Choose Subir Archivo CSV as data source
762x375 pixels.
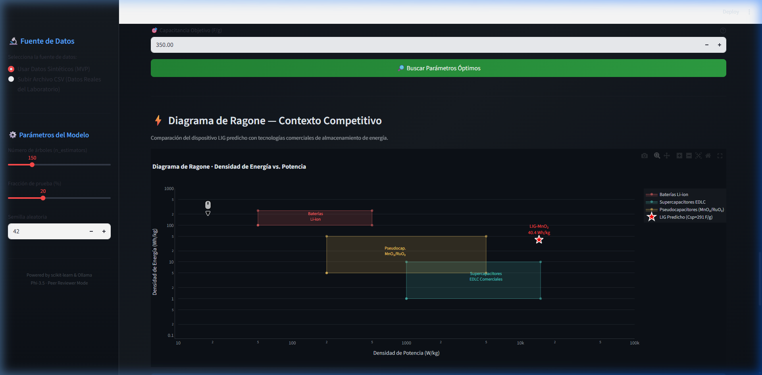[x=11, y=79]
